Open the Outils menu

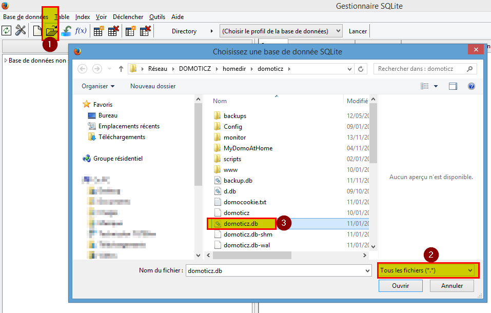[157, 17]
